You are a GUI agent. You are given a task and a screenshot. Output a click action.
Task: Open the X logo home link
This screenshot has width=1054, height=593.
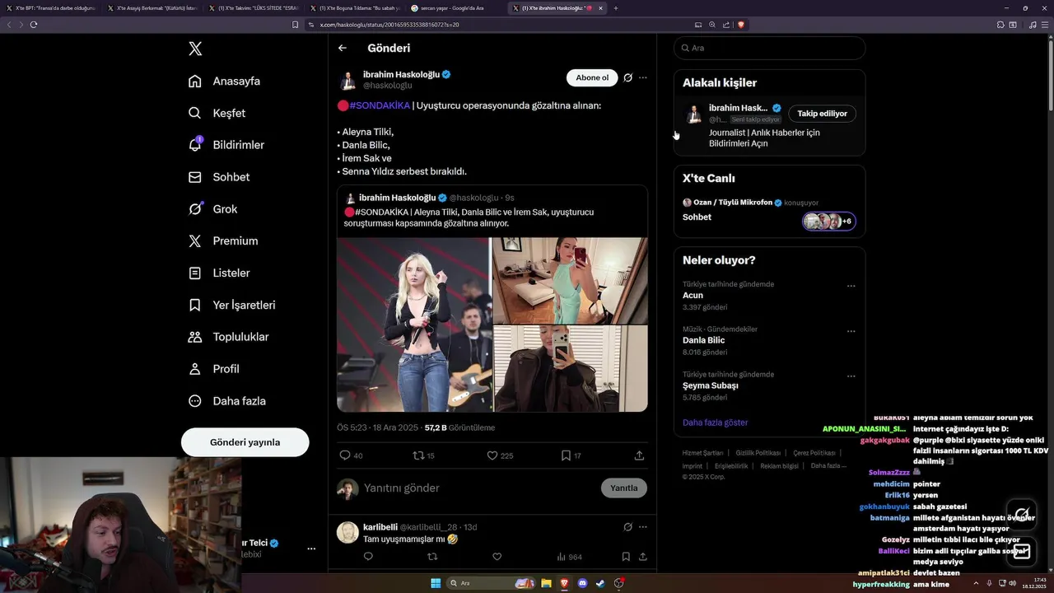click(195, 49)
